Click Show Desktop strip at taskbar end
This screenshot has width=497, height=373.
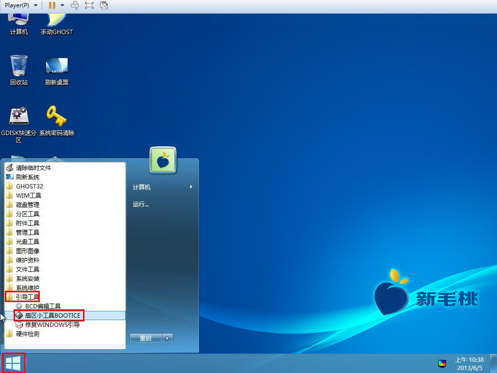494,363
